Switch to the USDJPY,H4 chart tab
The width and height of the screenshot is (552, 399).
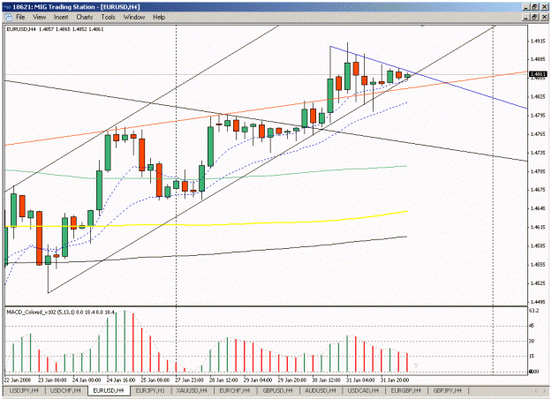coord(24,390)
